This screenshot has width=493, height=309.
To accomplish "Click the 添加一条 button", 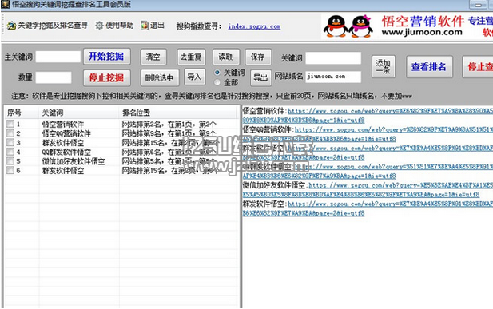I will (384, 66).
